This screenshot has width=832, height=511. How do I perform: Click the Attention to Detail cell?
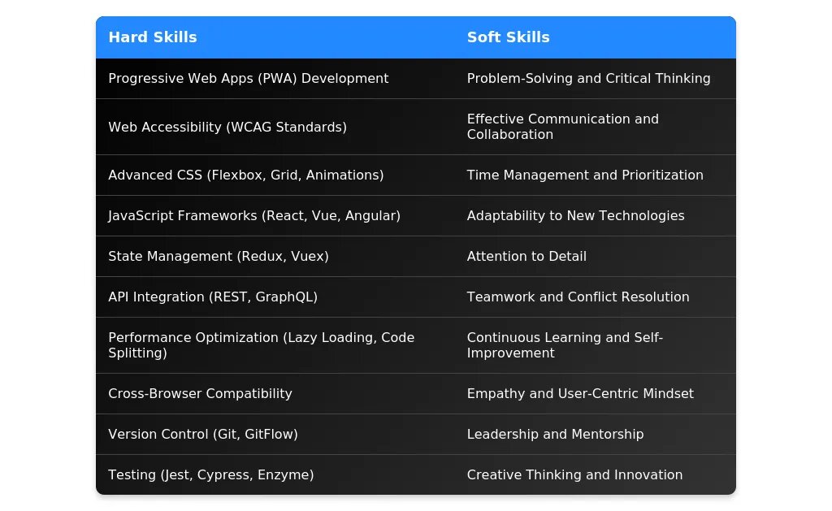click(x=526, y=257)
